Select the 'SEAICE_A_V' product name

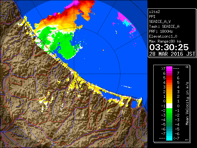[160, 22]
